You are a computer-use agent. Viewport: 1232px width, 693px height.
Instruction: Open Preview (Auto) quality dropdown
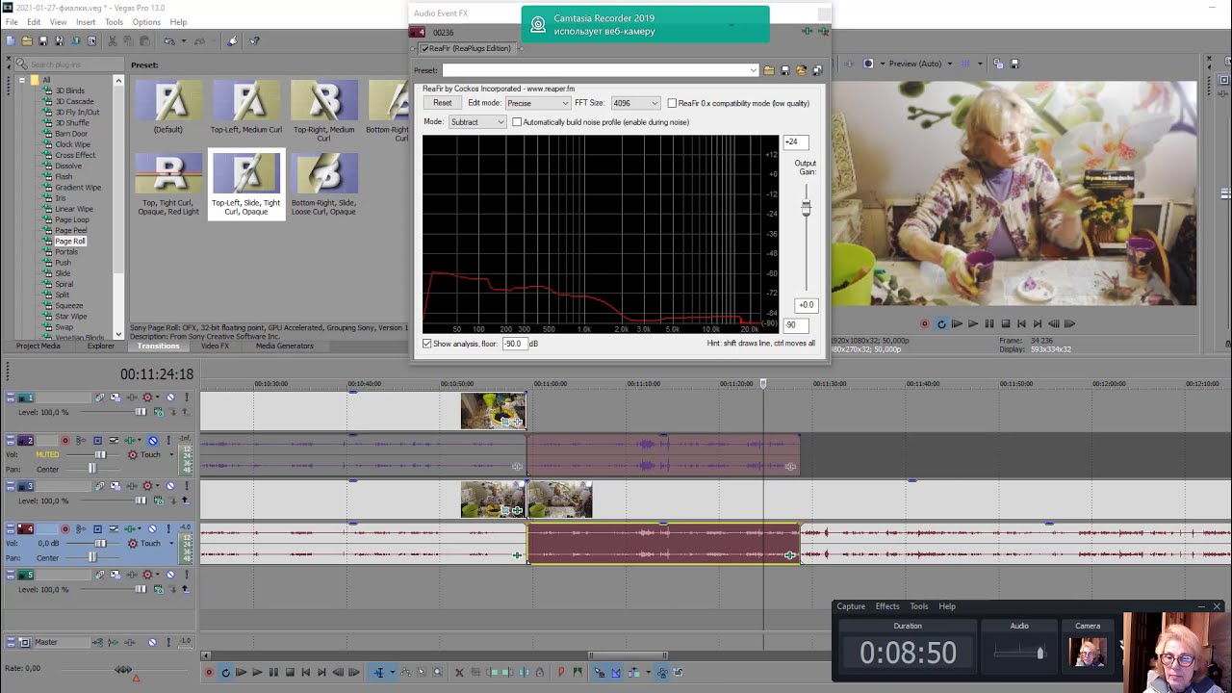949,64
